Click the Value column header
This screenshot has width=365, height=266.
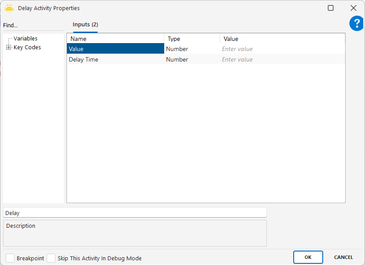(282, 39)
